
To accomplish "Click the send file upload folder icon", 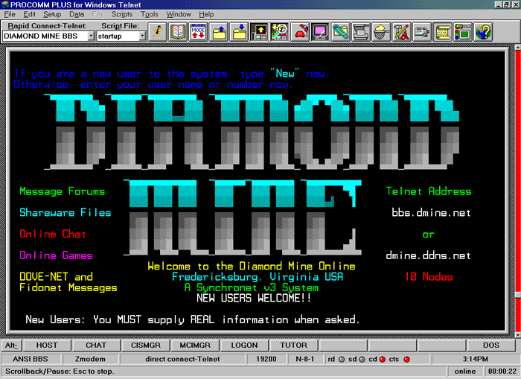I will (220, 31).
